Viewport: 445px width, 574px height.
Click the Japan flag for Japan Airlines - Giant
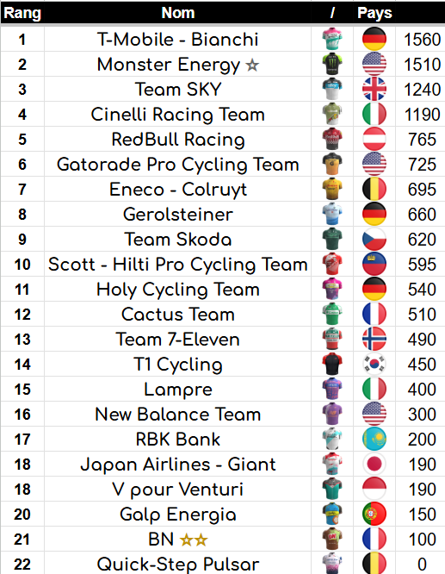[374, 464]
